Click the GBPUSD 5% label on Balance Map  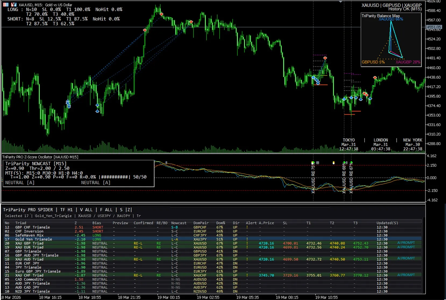(x=373, y=62)
